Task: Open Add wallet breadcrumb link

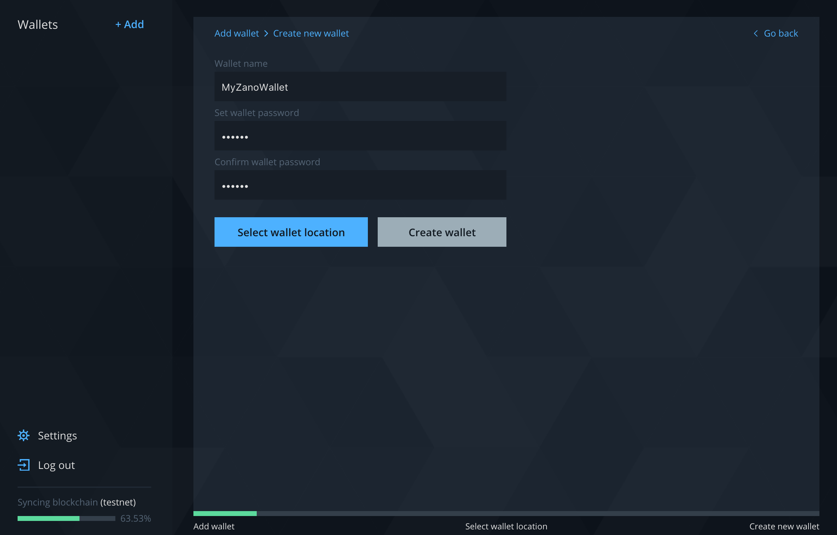Action: [x=237, y=33]
